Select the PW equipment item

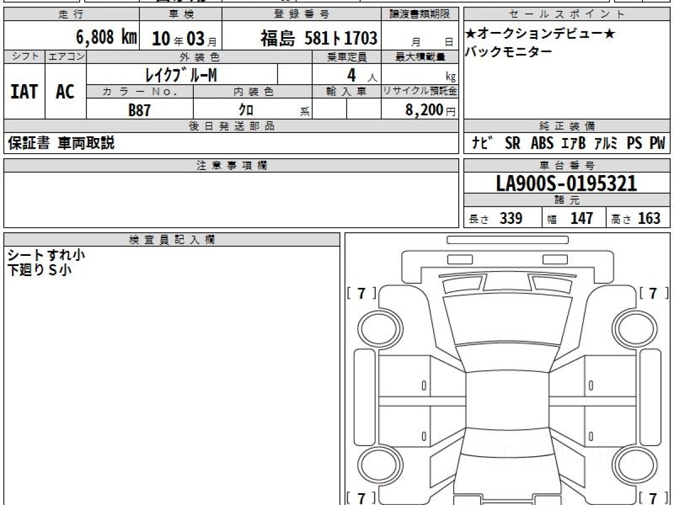point(657,144)
